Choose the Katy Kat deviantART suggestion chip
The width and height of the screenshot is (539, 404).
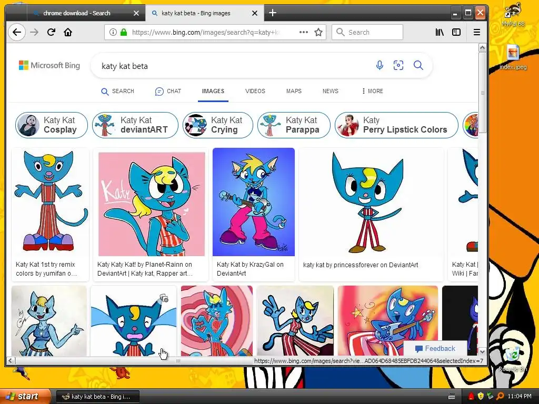pos(135,125)
